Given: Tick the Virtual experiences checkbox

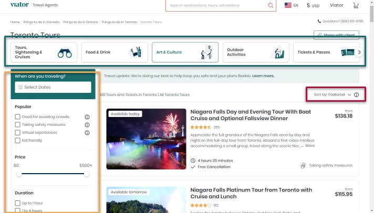Looking at the screenshot, I should click(17, 133).
